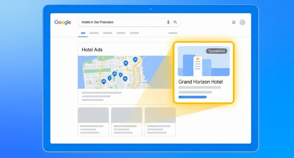The width and height of the screenshot is (294, 158).
Task: Open the first placeholder result card below the map
Action: coord(93,121)
